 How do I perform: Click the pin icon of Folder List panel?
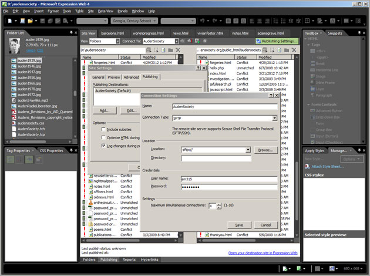tap(71, 32)
